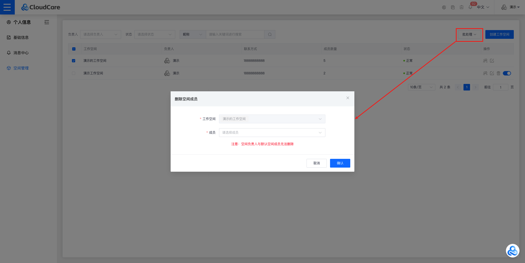
Task: Open the 批处理 batch actions dropdown
Action: 469,34
